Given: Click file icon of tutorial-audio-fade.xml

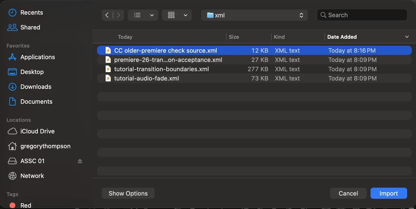Looking at the screenshot, I should pos(108,79).
